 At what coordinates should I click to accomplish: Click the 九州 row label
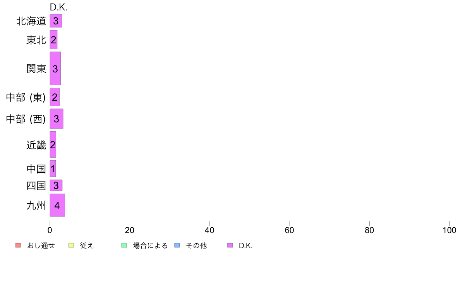tap(36, 206)
